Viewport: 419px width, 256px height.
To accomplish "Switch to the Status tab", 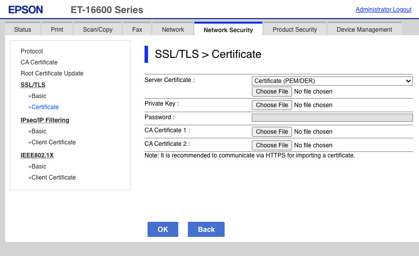I will point(23,30).
